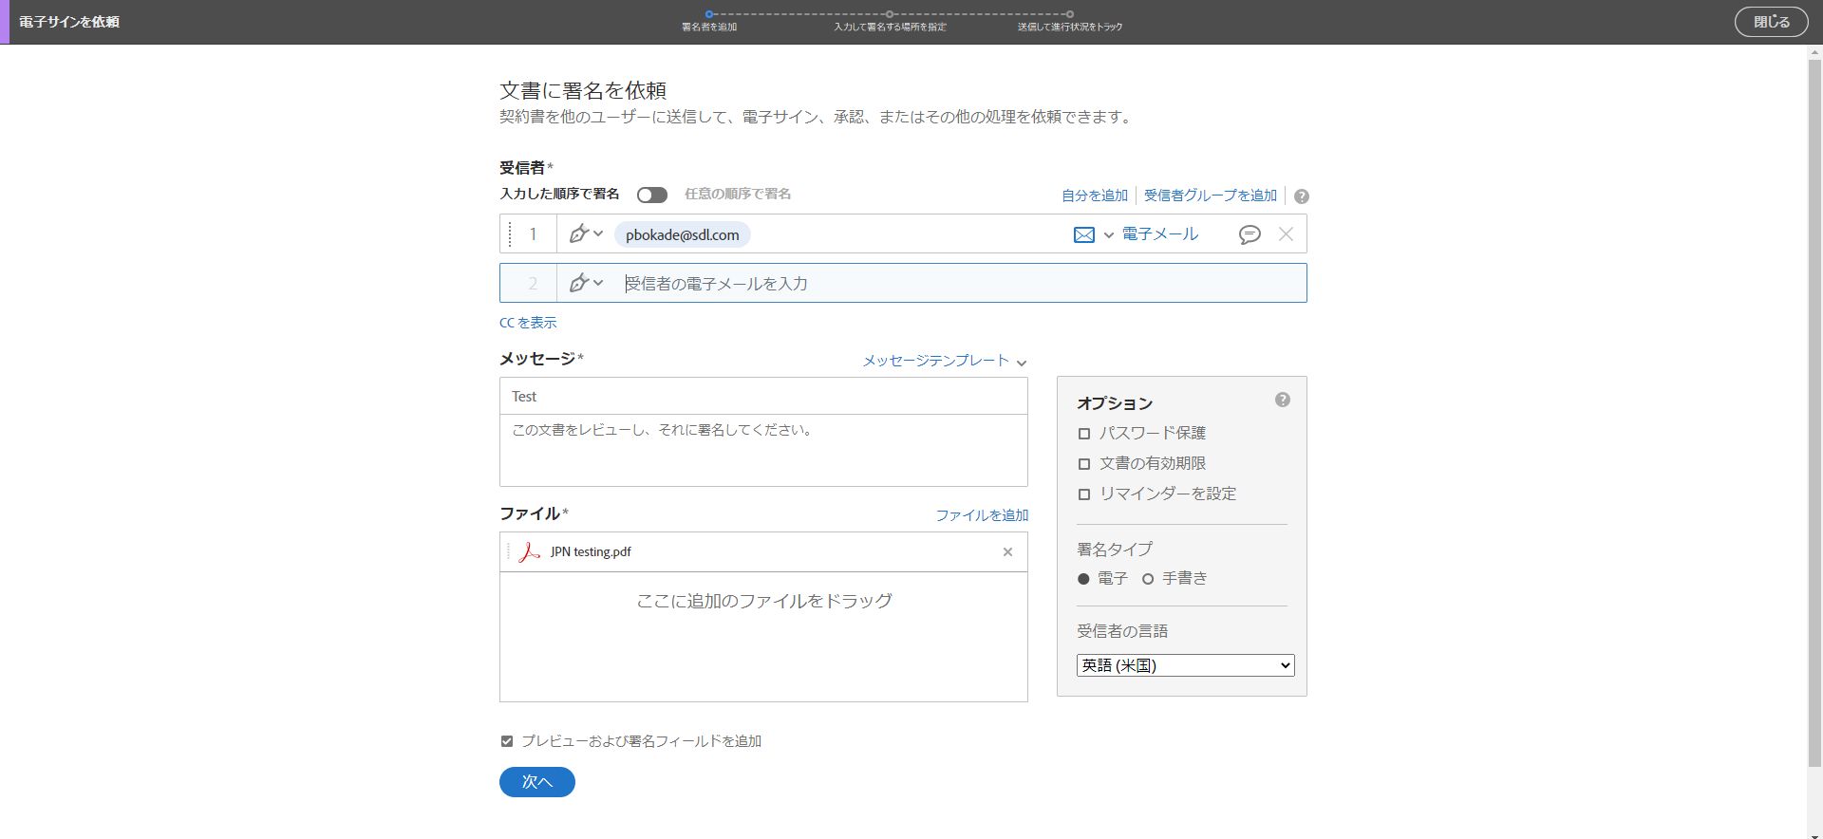This screenshot has height=839, width=1823.
Task: Click the pbokade@sdl.com recipient chip
Action: coord(683,234)
